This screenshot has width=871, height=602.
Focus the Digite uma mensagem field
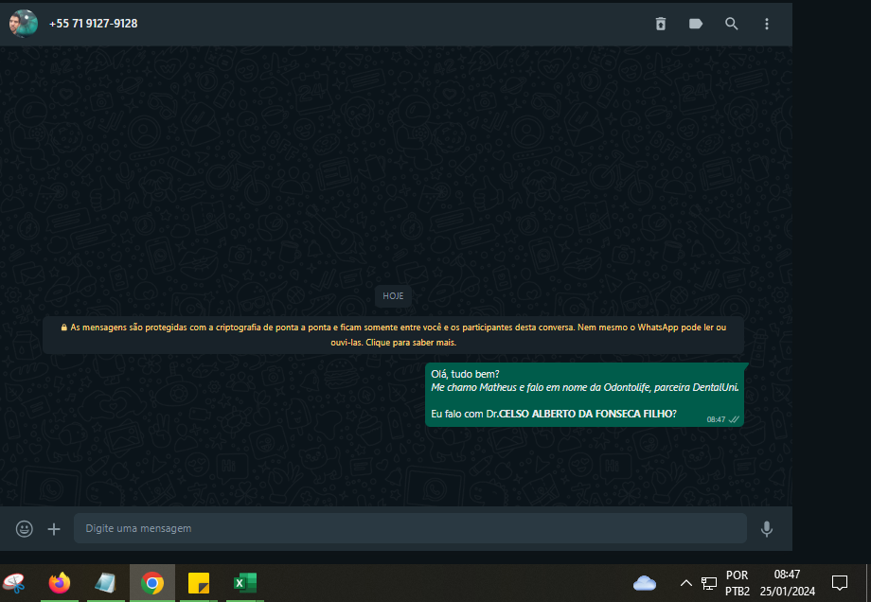pos(410,528)
